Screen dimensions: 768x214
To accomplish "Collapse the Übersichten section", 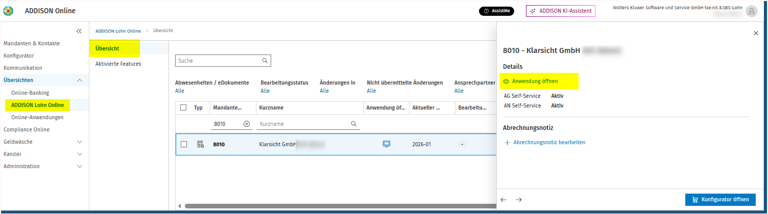I will click(80, 81).
